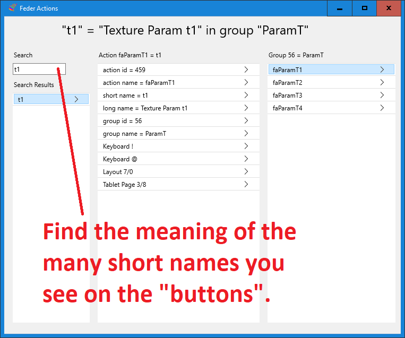Select the 'short name = t1' row
Screen dimensions: 405x338
pyautogui.click(x=170, y=96)
